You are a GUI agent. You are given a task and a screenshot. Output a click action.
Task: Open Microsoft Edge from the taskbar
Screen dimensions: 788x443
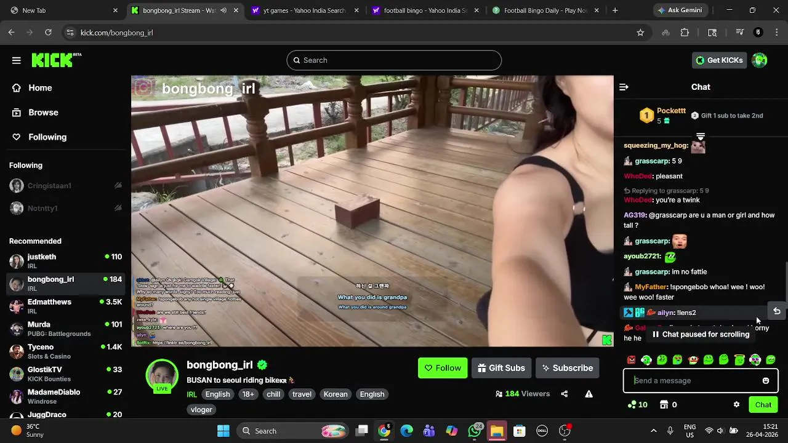coord(406,431)
